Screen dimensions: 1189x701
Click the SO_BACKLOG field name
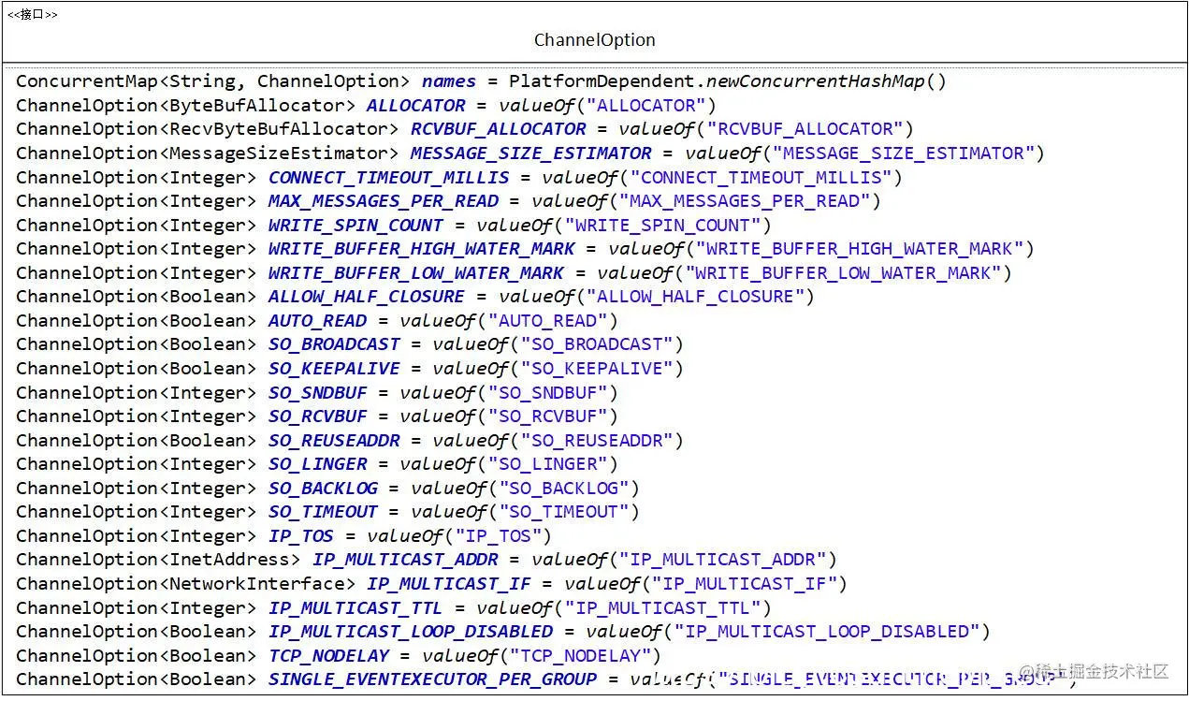click(x=323, y=488)
